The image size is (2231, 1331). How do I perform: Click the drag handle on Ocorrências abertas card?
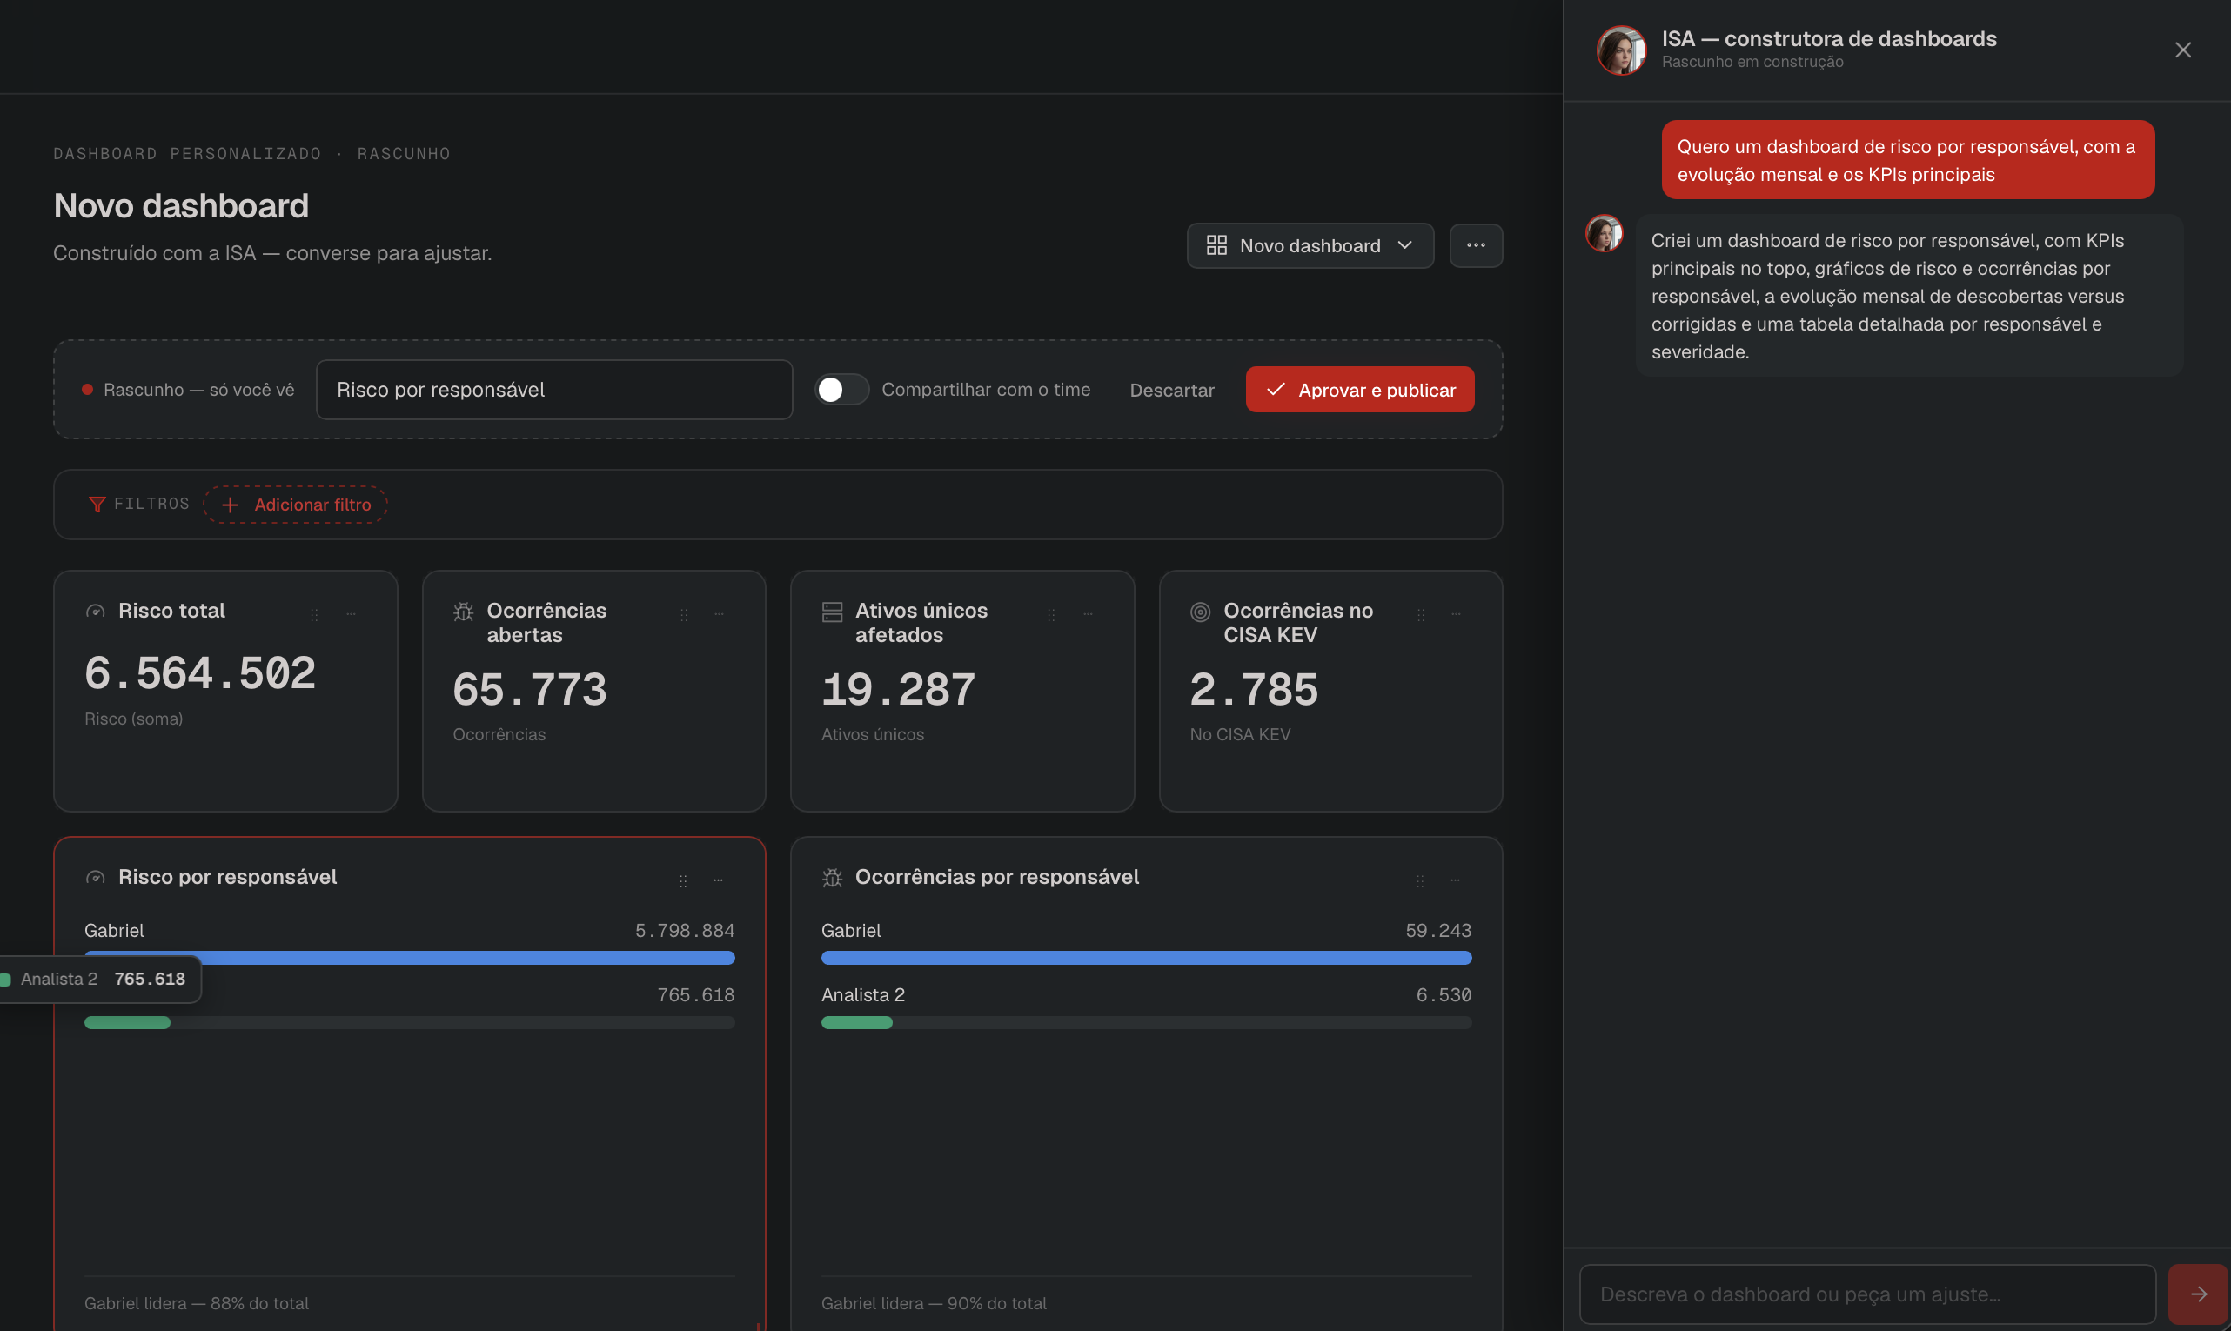[684, 614]
